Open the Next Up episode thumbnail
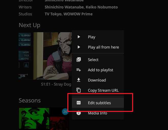The image size is (168, 130). (45, 56)
